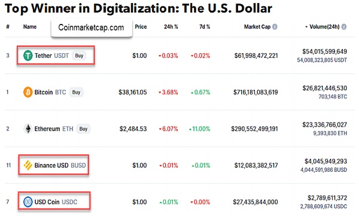
Task: Sort by the 24h % column header
Action: (x=171, y=27)
